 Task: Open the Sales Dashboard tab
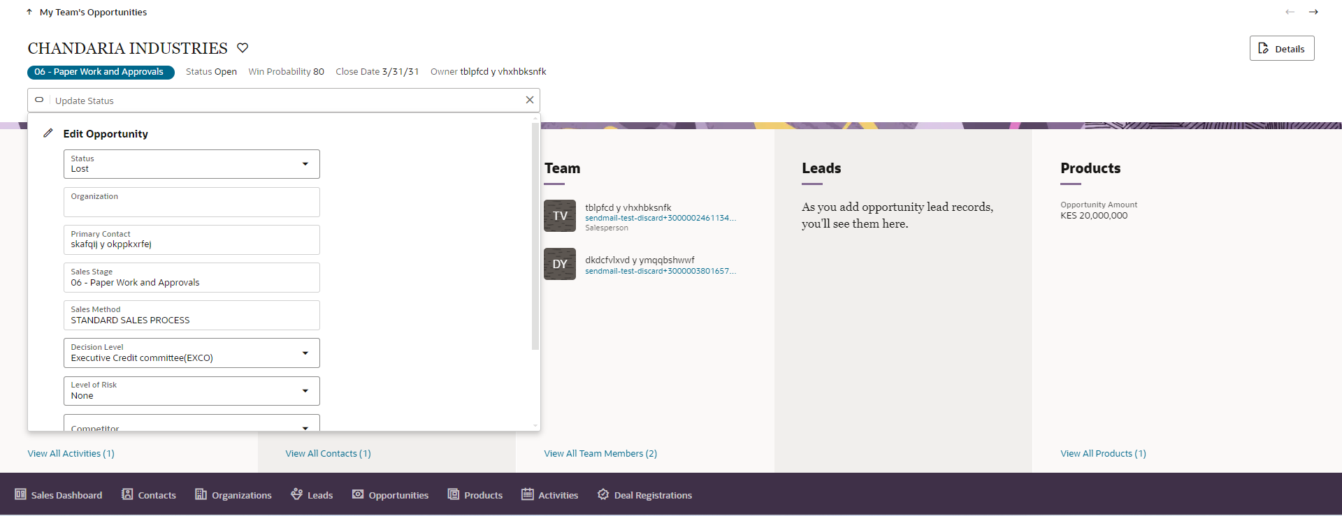point(59,495)
